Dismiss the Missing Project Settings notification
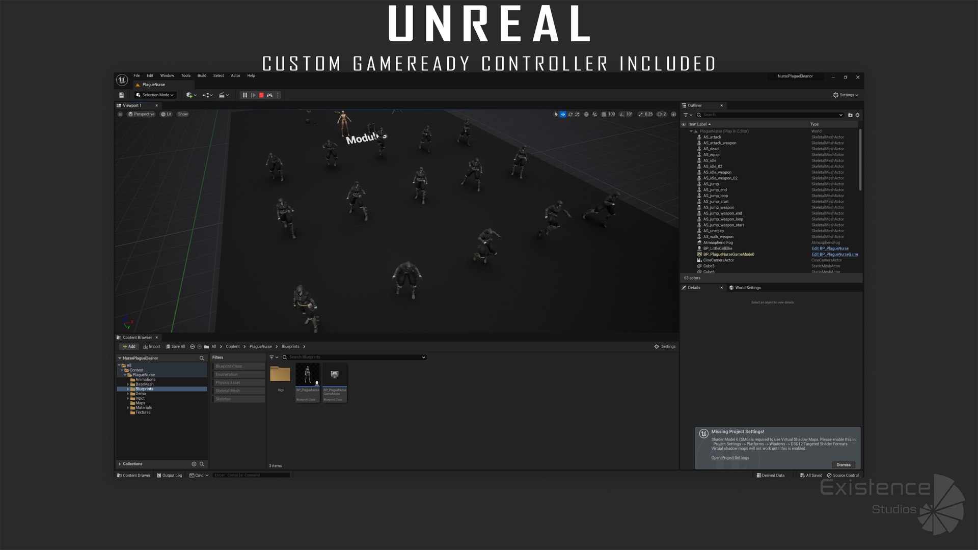 pyautogui.click(x=844, y=465)
